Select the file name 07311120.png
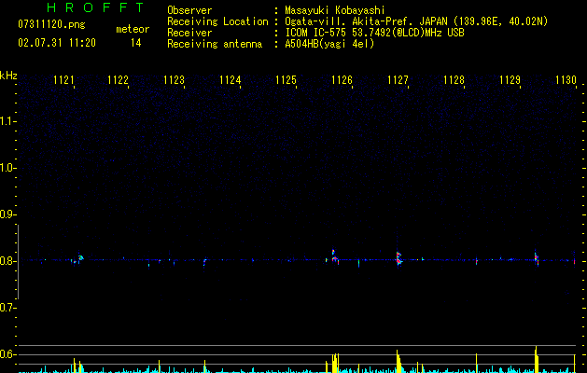 click(51, 25)
